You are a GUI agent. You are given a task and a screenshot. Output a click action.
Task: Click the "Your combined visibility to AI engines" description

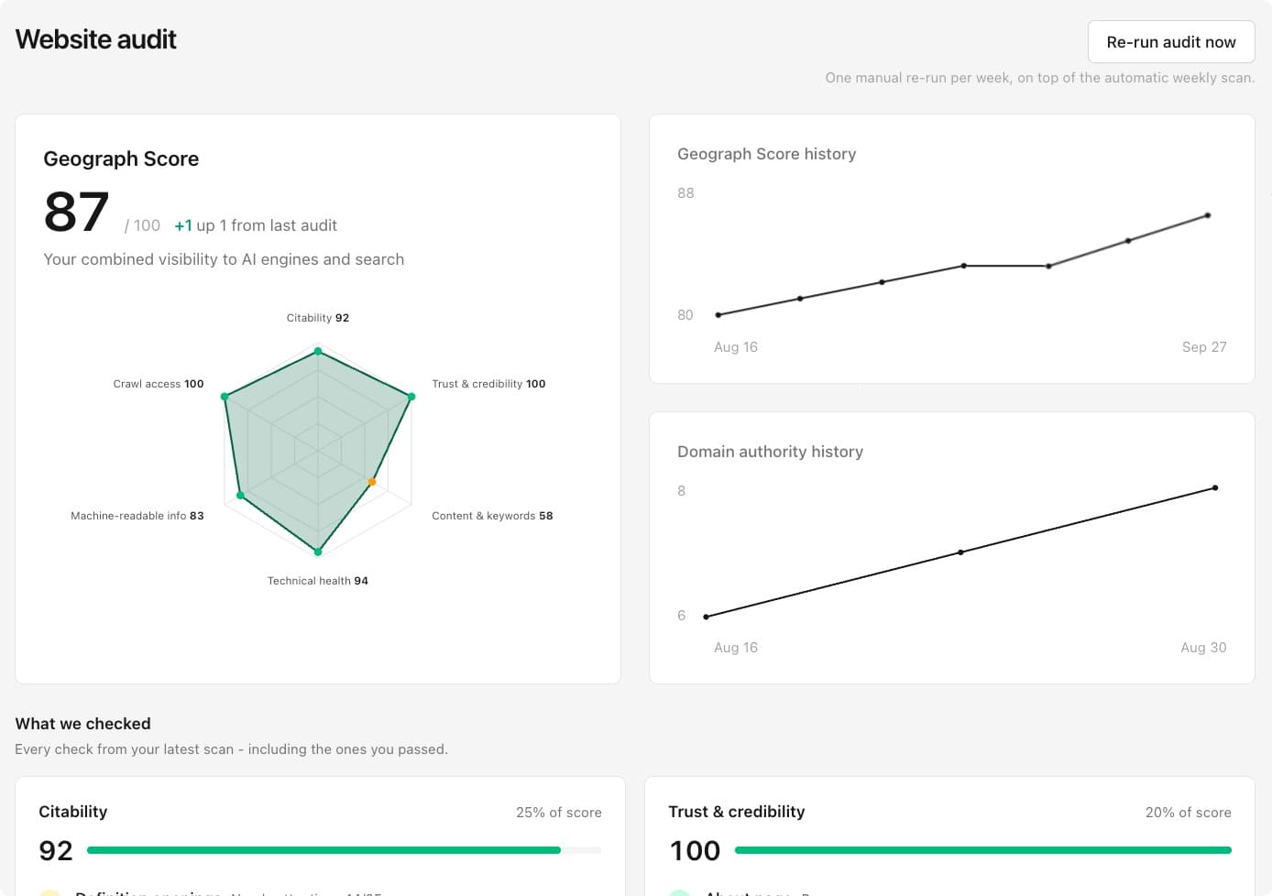click(224, 259)
